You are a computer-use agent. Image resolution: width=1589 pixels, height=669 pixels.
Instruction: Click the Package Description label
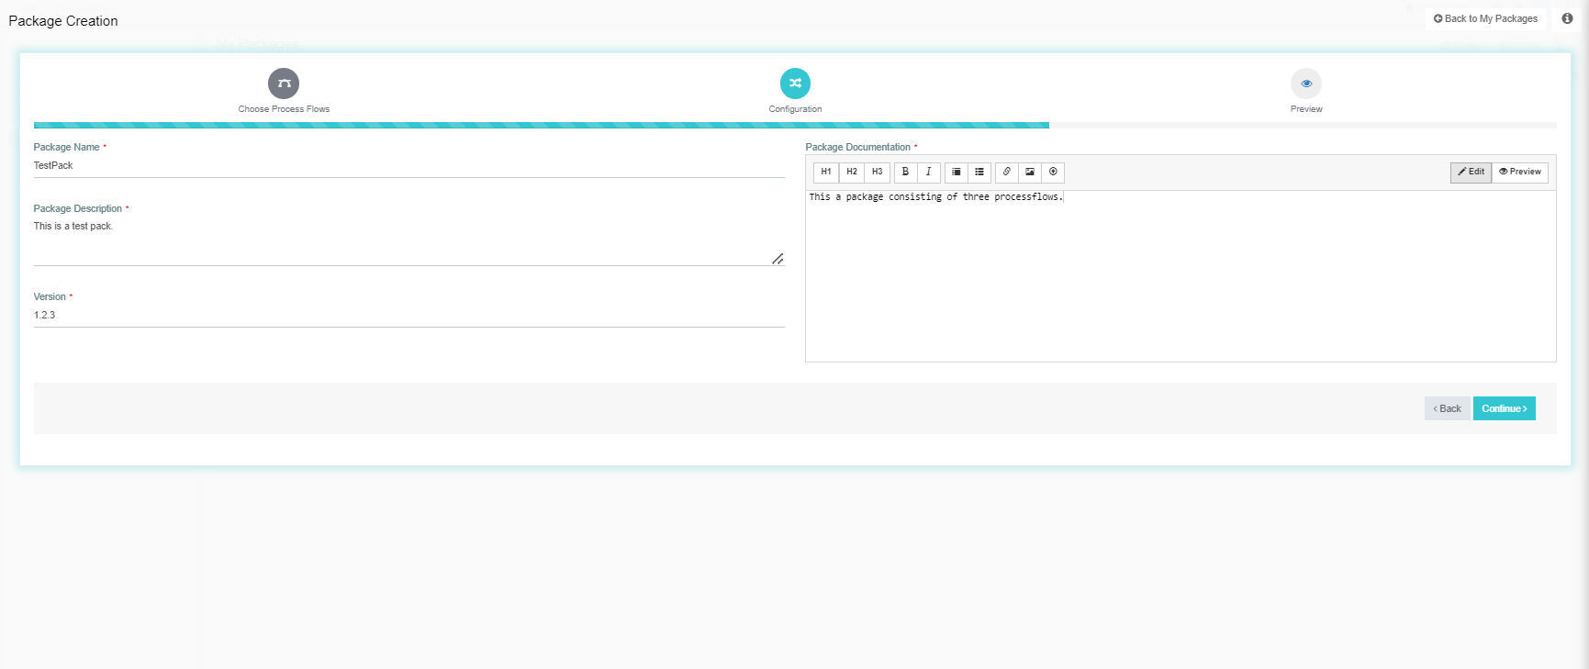tap(78, 208)
